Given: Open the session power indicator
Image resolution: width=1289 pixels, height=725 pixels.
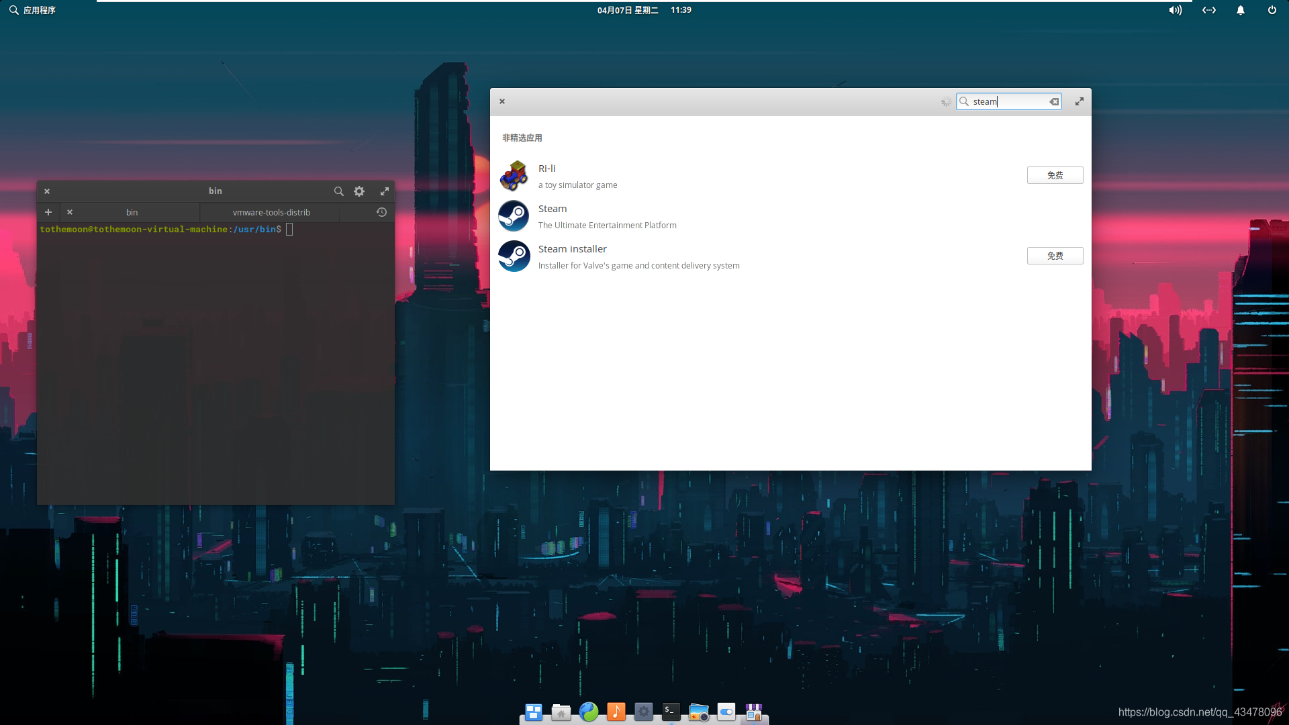Looking at the screenshot, I should (1272, 10).
